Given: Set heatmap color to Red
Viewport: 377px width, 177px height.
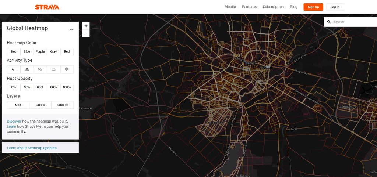Looking at the screenshot, I should point(67,51).
